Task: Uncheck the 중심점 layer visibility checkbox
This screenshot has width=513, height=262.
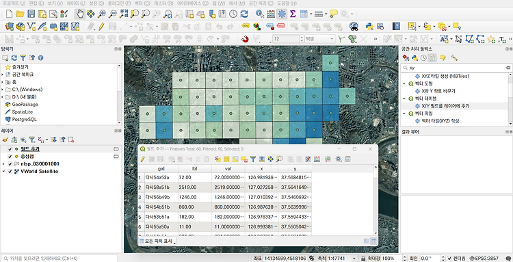Action: point(10,157)
